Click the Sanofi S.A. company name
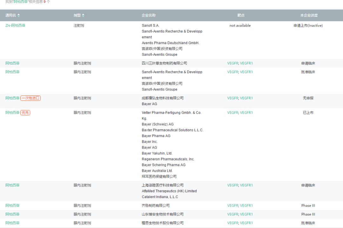 pyautogui.click(x=151, y=25)
